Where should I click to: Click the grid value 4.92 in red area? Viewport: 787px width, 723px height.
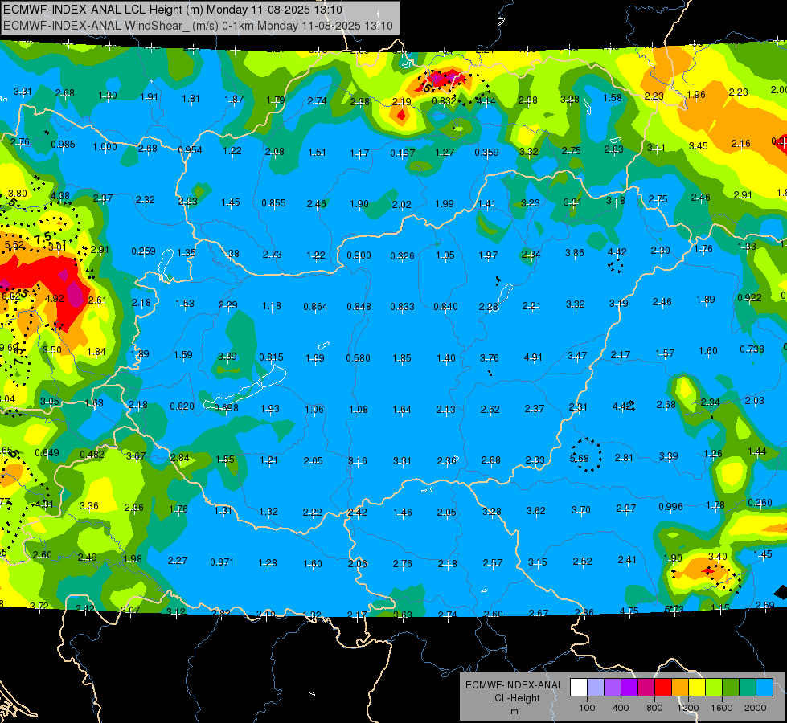click(54, 299)
